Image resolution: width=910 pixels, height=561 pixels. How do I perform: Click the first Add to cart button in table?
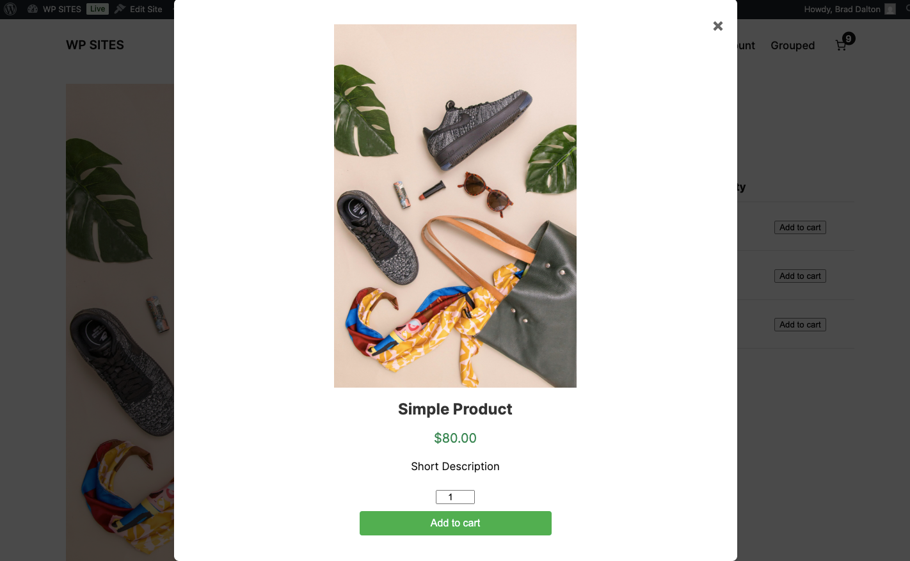pyautogui.click(x=800, y=228)
